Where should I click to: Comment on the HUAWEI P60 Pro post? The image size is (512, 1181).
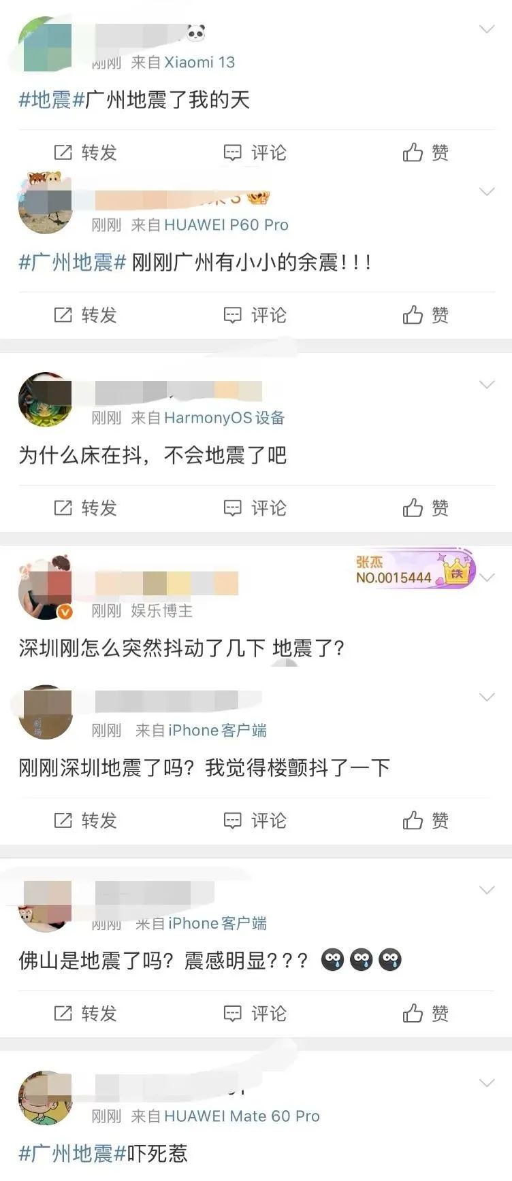tap(255, 315)
